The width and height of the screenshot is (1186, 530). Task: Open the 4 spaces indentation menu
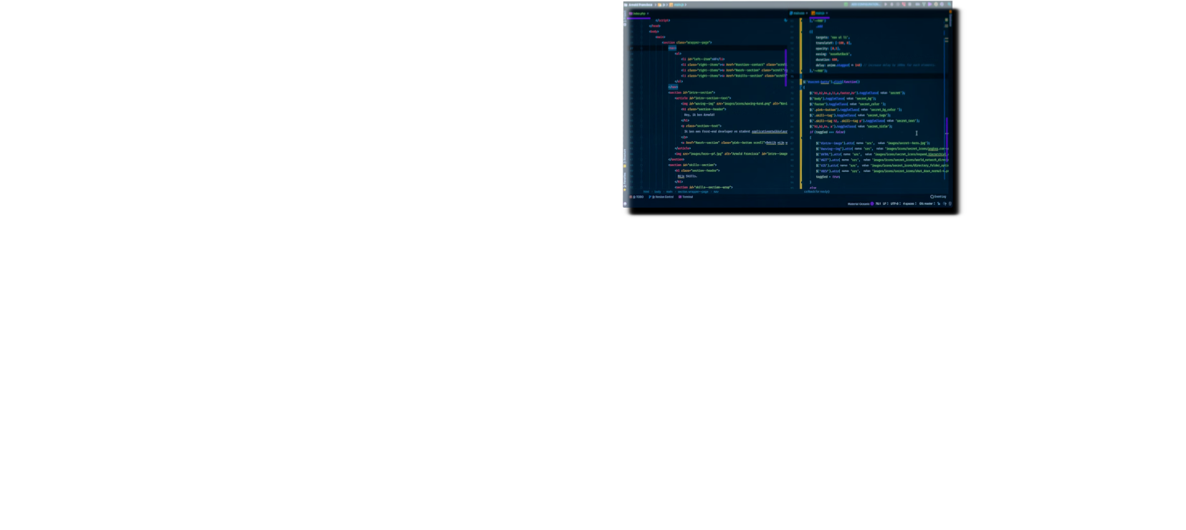[x=909, y=204]
